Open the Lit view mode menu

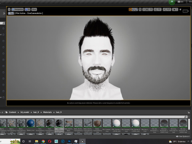(28, 10)
